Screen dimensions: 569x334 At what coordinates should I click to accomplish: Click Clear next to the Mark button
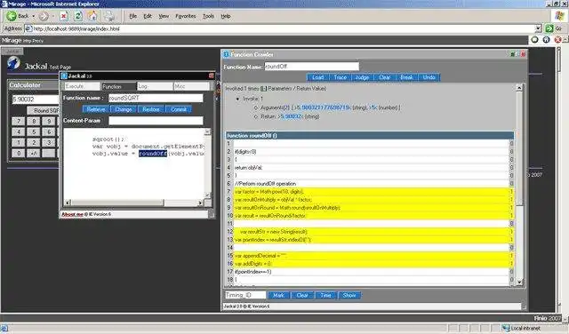(x=302, y=295)
